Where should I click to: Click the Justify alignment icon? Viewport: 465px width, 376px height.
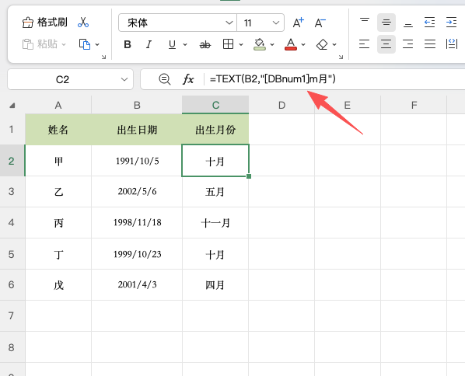click(x=430, y=44)
